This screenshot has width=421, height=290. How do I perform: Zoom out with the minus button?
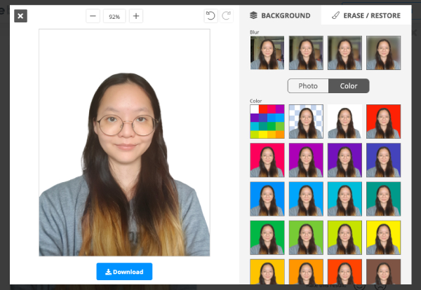pos(93,16)
